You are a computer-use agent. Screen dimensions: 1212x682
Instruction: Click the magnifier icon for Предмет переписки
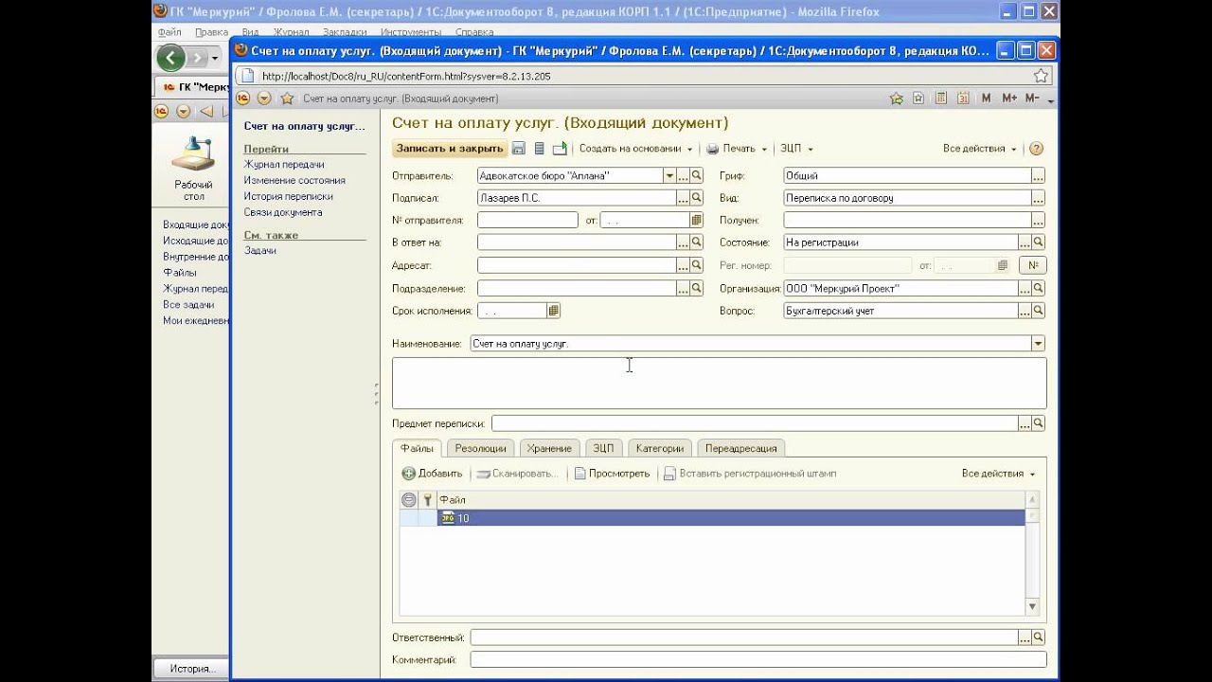[x=1039, y=423]
